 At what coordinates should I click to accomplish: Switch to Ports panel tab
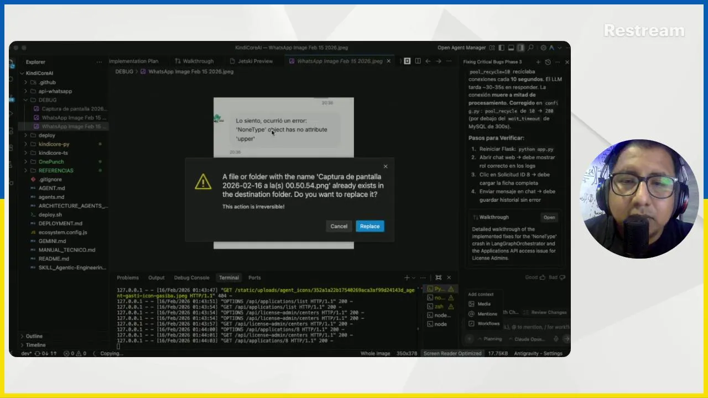coord(254,278)
